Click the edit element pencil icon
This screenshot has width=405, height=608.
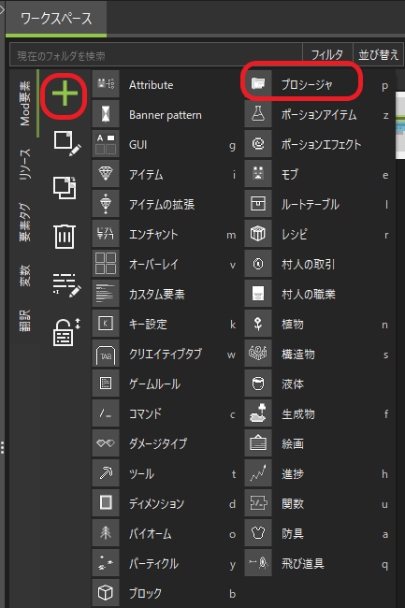[x=66, y=143]
